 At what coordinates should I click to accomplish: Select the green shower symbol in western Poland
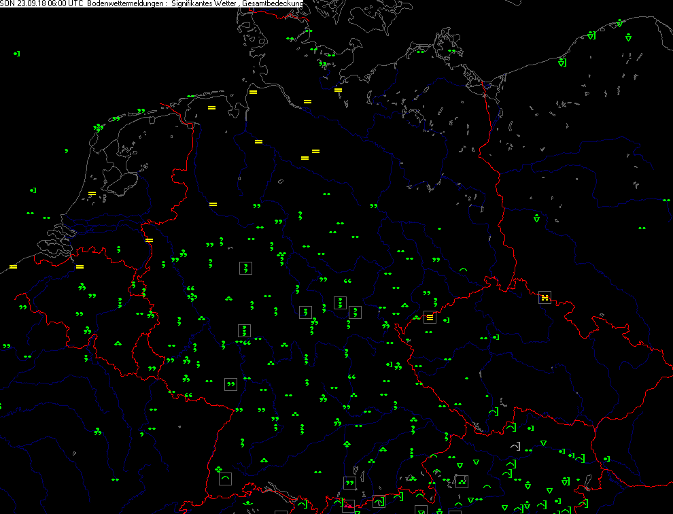[x=536, y=218]
